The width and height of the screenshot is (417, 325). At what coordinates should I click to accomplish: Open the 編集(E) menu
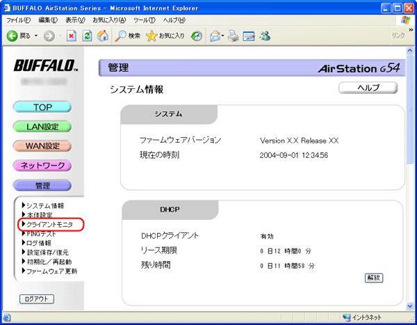[48, 20]
